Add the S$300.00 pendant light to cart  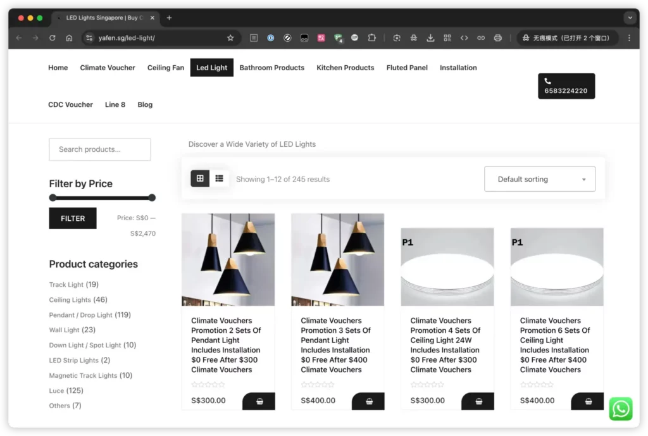(259, 401)
